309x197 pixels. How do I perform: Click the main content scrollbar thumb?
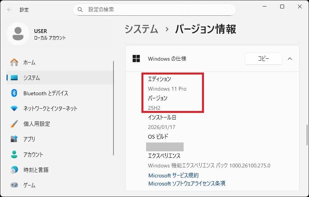click(307, 135)
